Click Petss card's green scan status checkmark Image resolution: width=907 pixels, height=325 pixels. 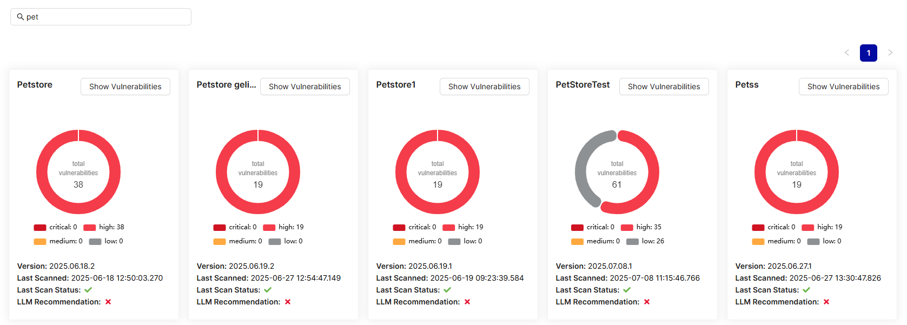tap(806, 290)
